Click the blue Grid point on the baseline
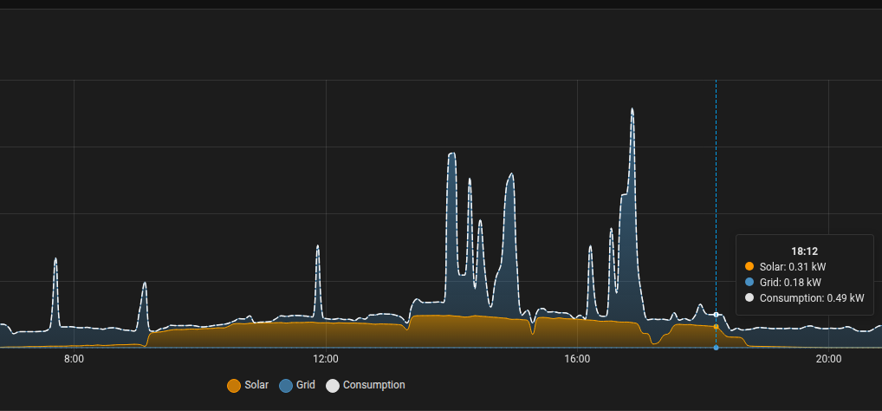The width and height of the screenshot is (882, 411). [716, 348]
